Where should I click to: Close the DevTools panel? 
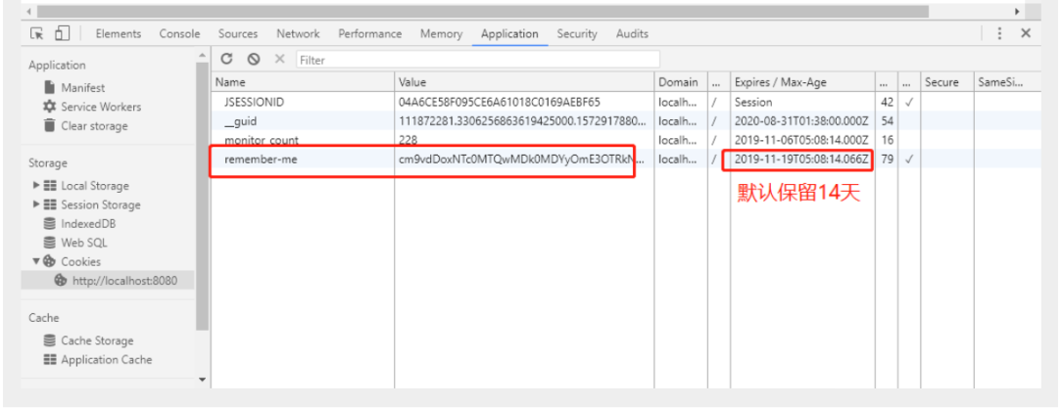(x=1026, y=33)
